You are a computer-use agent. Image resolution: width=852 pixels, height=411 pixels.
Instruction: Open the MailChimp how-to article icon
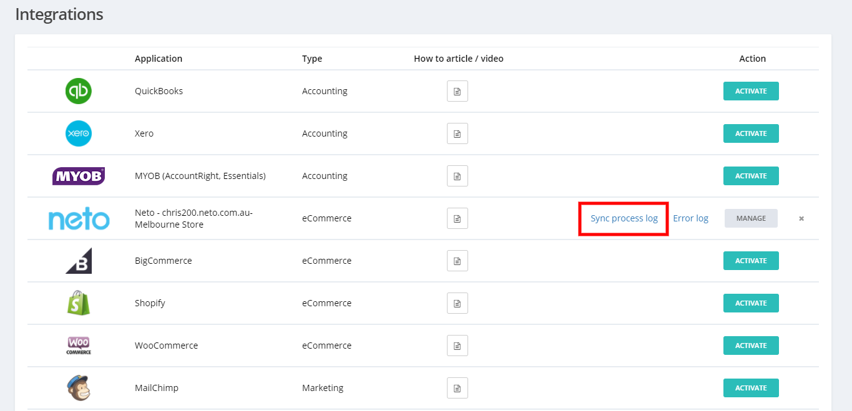(457, 388)
